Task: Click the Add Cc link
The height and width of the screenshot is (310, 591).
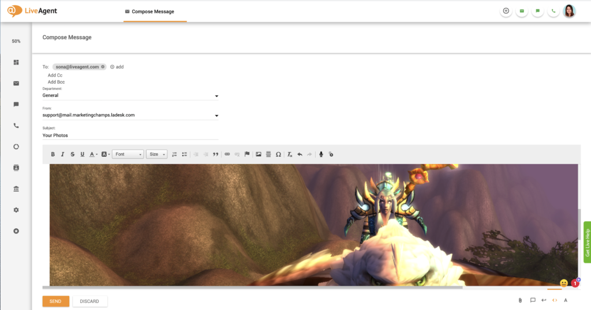Action: pos(55,75)
